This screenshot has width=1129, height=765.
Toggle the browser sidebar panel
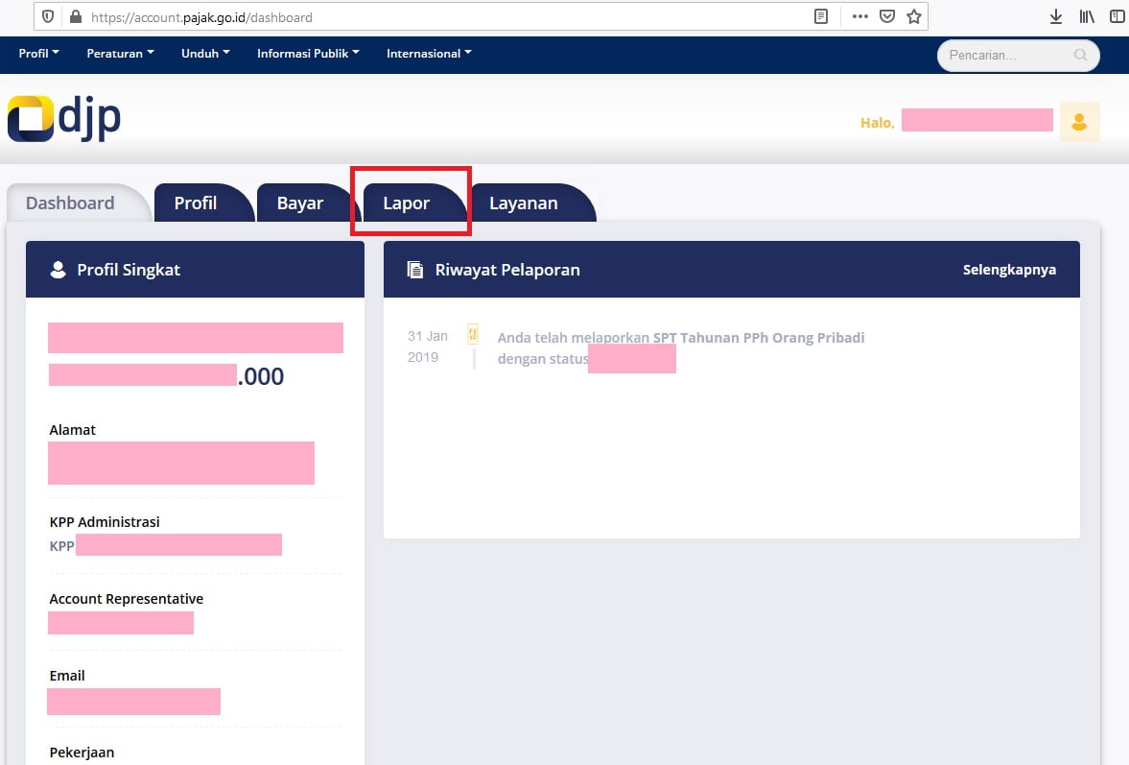click(x=1116, y=16)
